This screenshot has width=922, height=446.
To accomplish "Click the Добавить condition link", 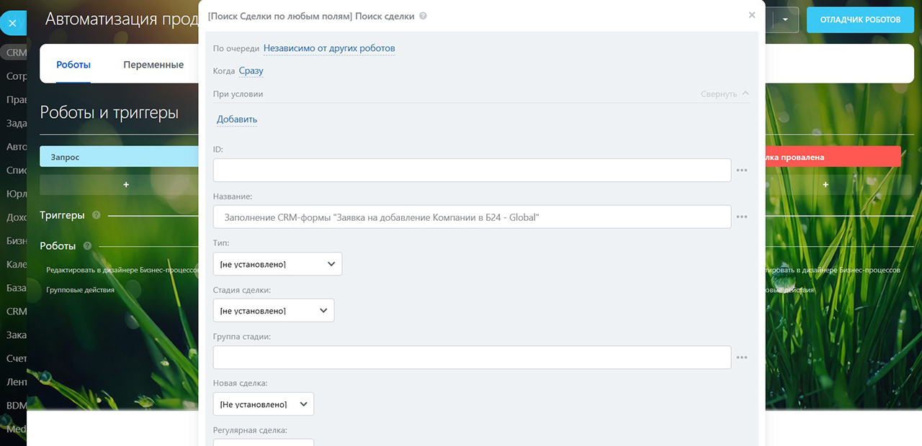I will [237, 119].
